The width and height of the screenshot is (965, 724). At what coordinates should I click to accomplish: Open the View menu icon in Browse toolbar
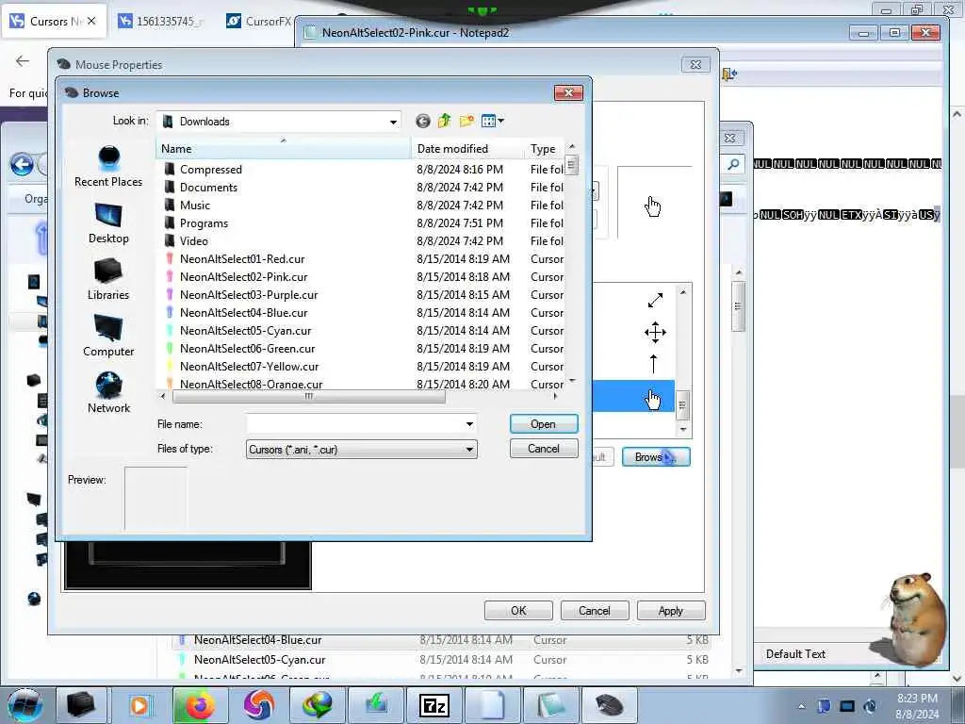click(492, 122)
